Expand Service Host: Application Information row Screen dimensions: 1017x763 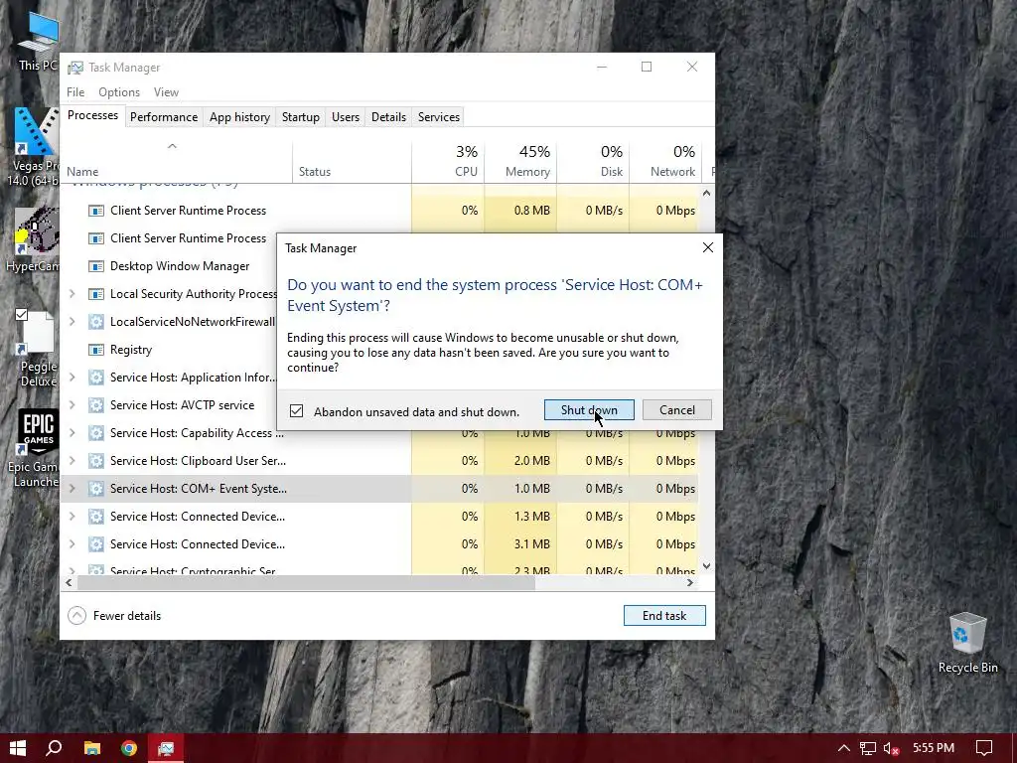pos(72,378)
